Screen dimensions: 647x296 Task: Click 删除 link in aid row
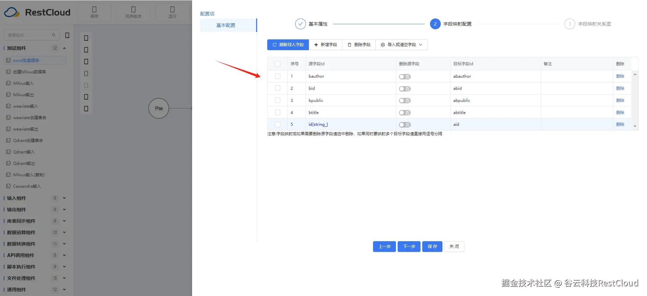click(620, 124)
